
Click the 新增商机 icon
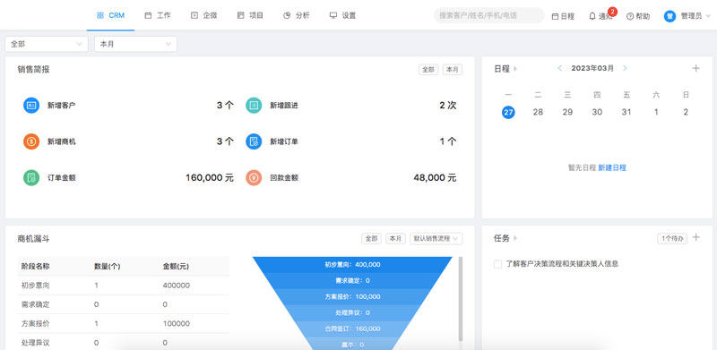31,141
